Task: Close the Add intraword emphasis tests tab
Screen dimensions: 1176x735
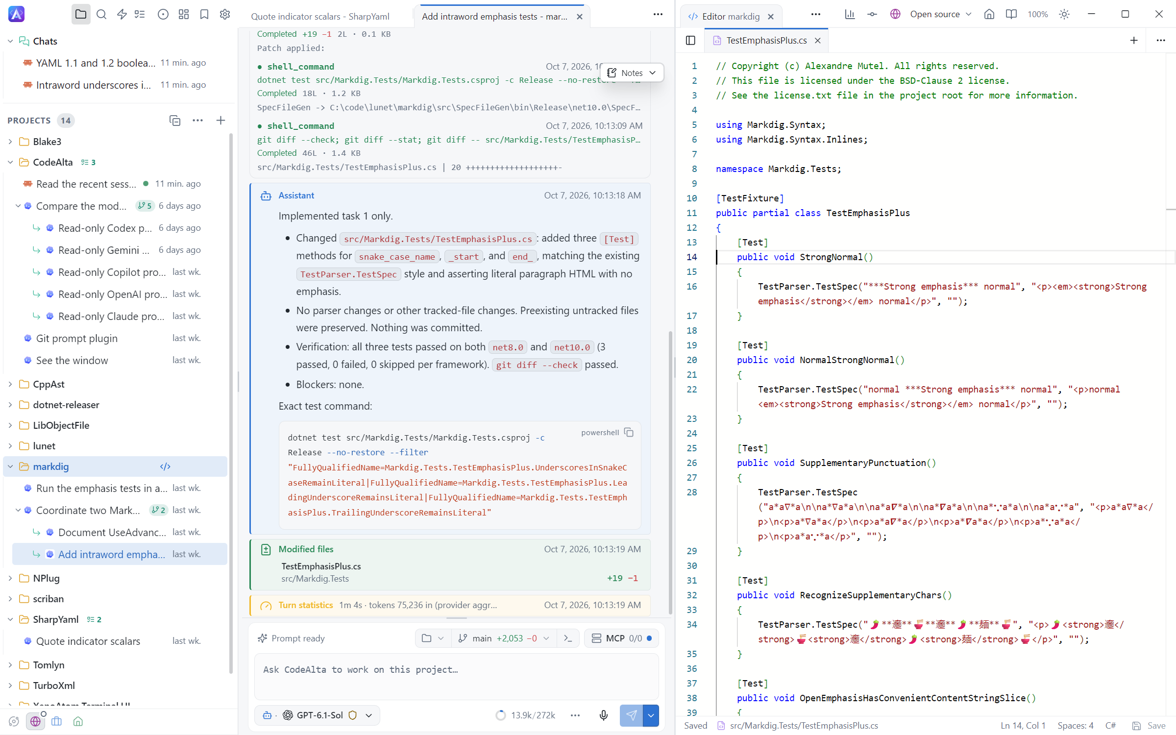Action: click(580, 16)
